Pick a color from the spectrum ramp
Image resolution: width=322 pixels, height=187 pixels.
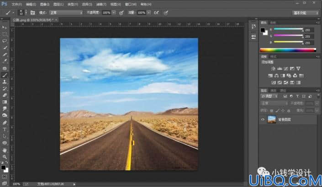pyautogui.click(x=288, y=50)
